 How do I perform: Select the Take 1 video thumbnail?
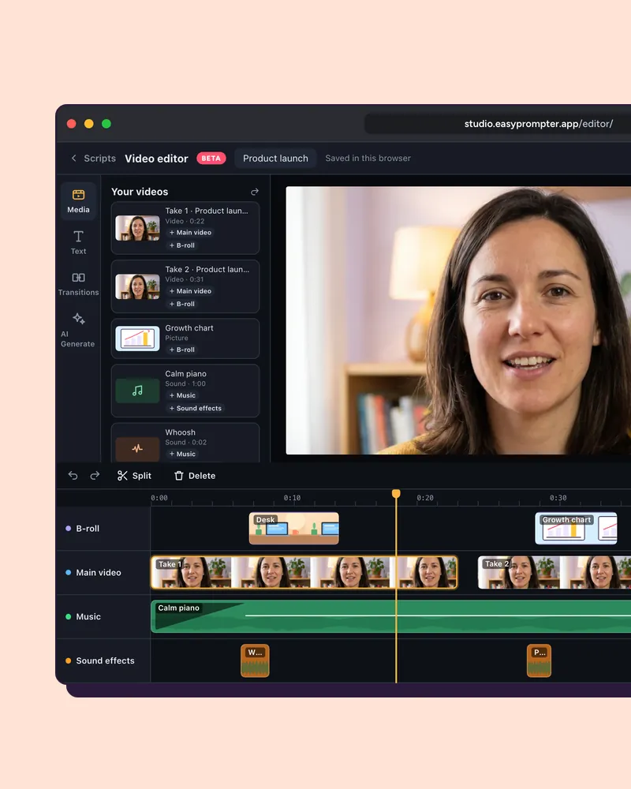(137, 228)
